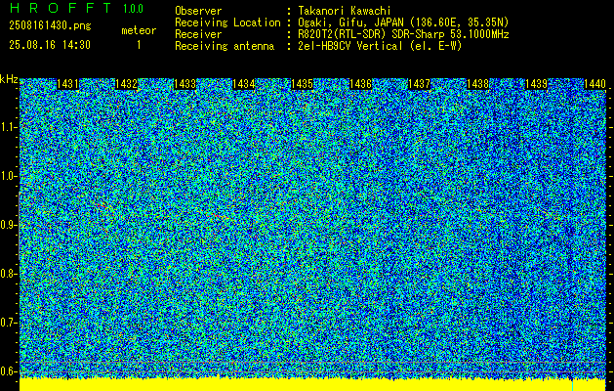
Task: Click the Receiving antenna label
Action: 225,46
